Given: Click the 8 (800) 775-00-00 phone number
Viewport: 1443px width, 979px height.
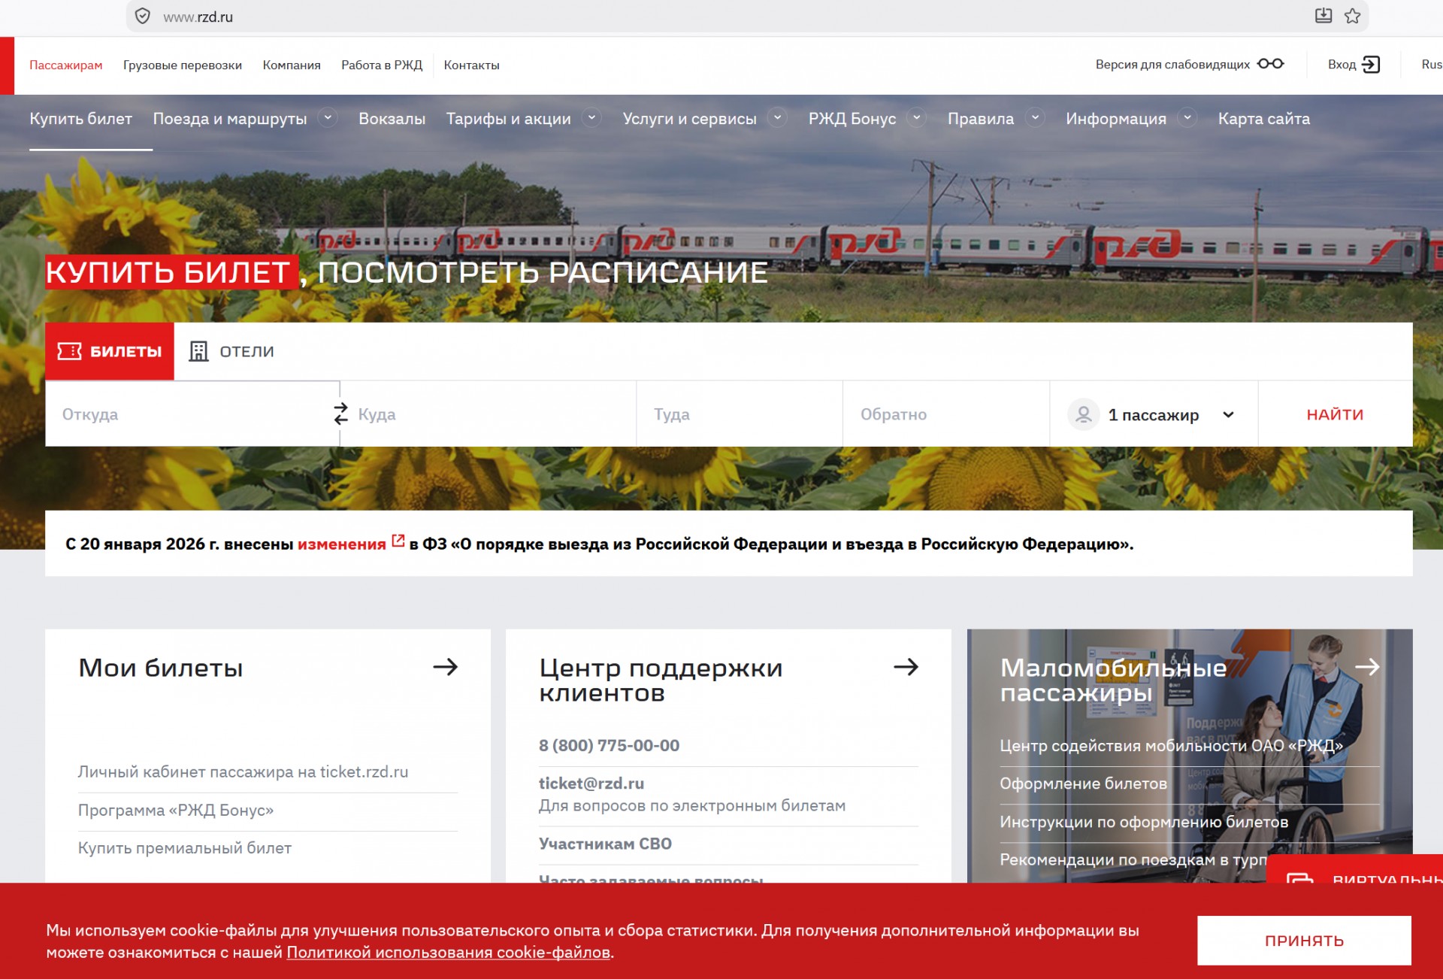Looking at the screenshot, I should (x=609, y=745).
